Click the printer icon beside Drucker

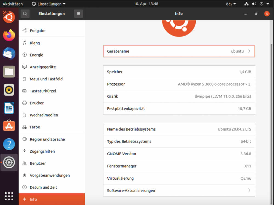coord(24,103)
